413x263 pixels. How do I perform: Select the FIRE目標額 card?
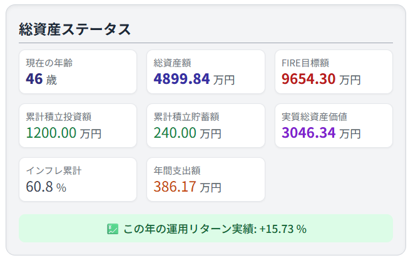click(x=334, y=71)
